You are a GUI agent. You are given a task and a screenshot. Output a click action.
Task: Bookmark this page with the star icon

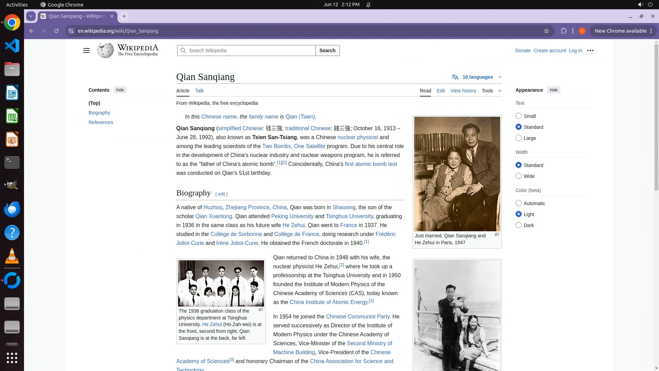coord(546,31)
